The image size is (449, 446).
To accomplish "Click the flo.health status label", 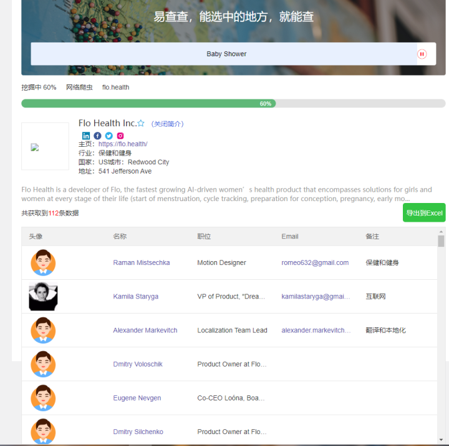I will [x=116, y=87].
